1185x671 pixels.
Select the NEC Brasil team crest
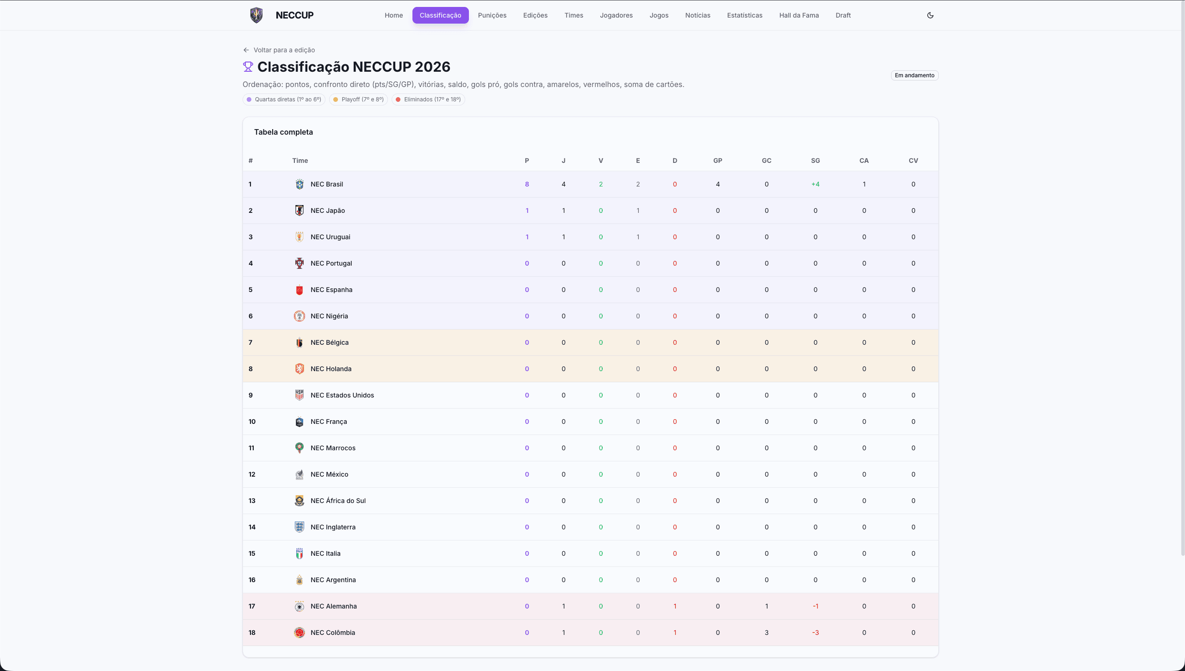click(299, 184)
